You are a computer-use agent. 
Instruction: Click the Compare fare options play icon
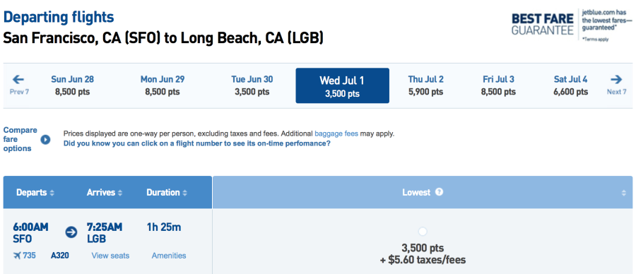point(45,139)
